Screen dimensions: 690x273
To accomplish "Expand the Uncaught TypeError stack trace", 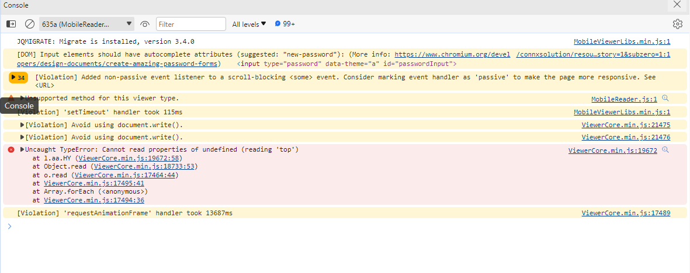I will [x=22, y=150].
